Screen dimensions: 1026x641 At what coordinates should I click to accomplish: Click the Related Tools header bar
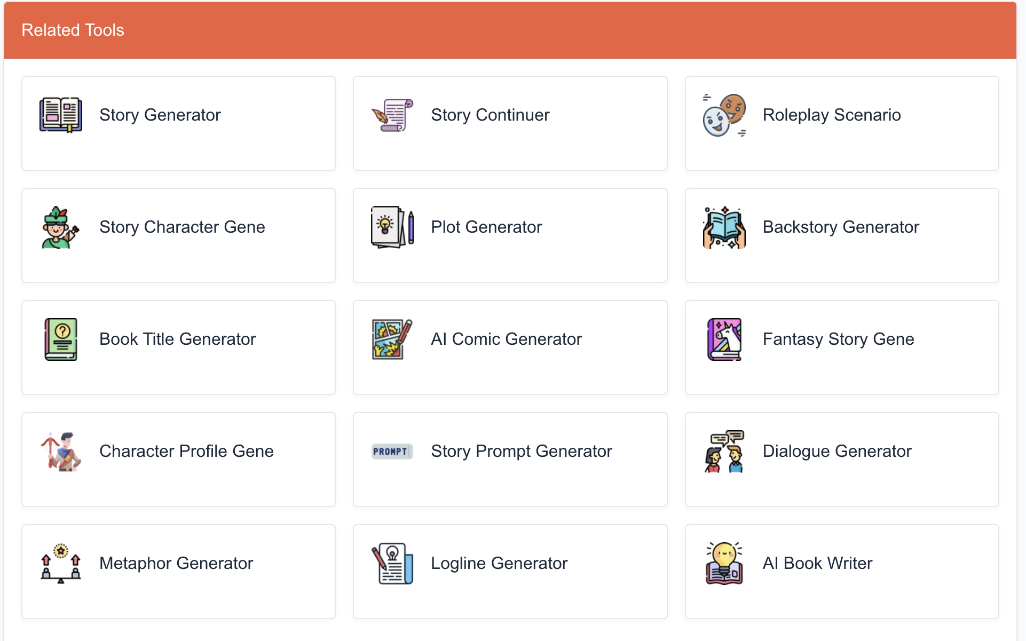click(510, 30)
